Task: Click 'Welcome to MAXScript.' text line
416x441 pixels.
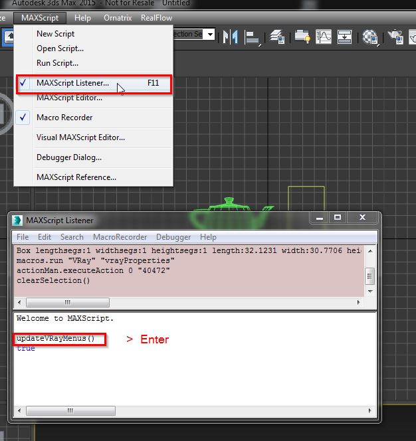Action: point(65,318)
